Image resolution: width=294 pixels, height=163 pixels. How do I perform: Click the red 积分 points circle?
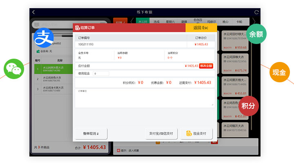tap(248, 106)
